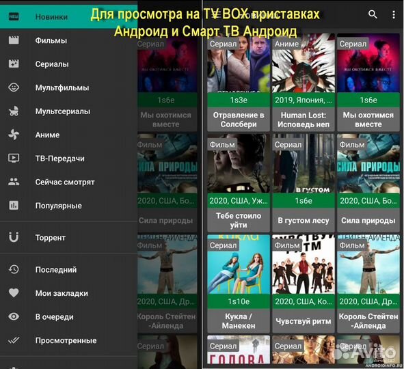Open Последний history entry
Image resolution: width=404 pixels, height=369 pixels.
click(x=68, y=270)
